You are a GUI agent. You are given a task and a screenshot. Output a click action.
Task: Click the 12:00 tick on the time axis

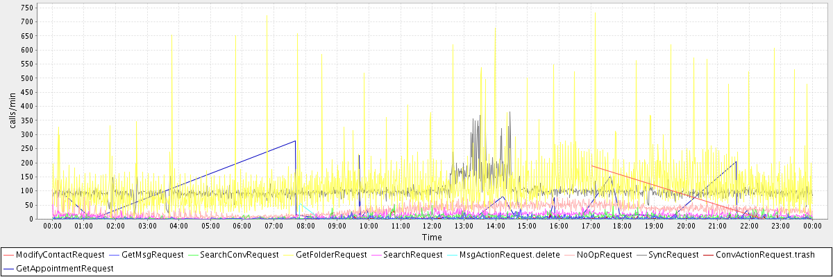432,226
